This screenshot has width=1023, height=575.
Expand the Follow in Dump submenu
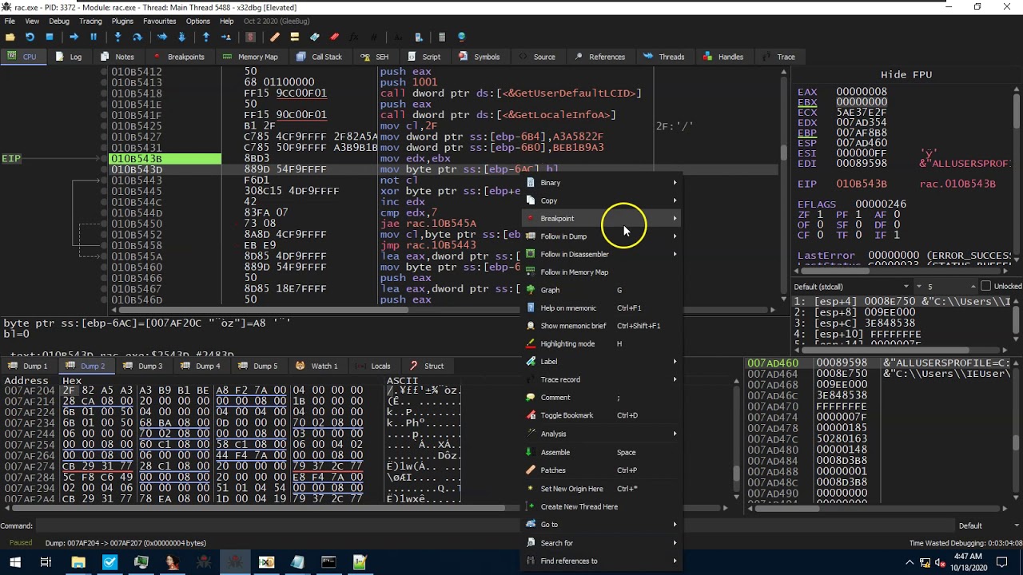pos(602,236)
